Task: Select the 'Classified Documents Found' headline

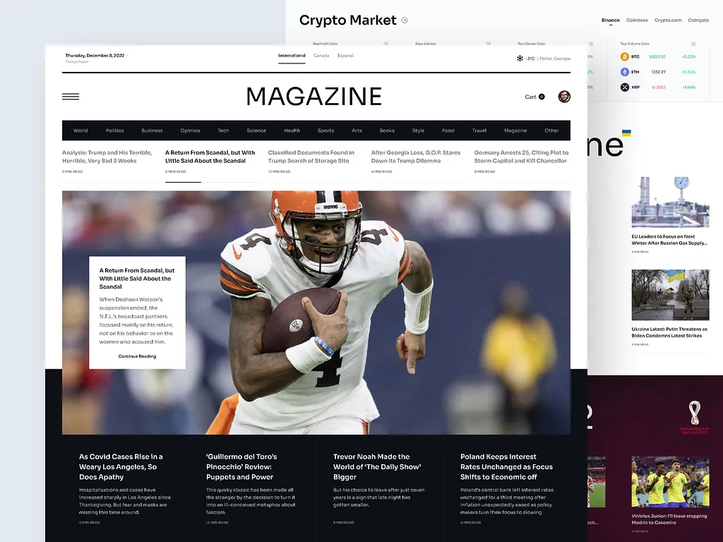Action: click(x=311, y=157)
